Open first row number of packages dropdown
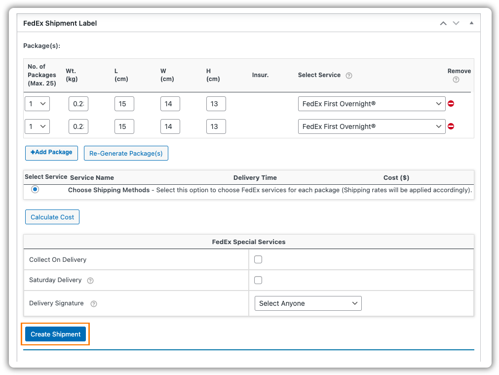 (37, 104)
